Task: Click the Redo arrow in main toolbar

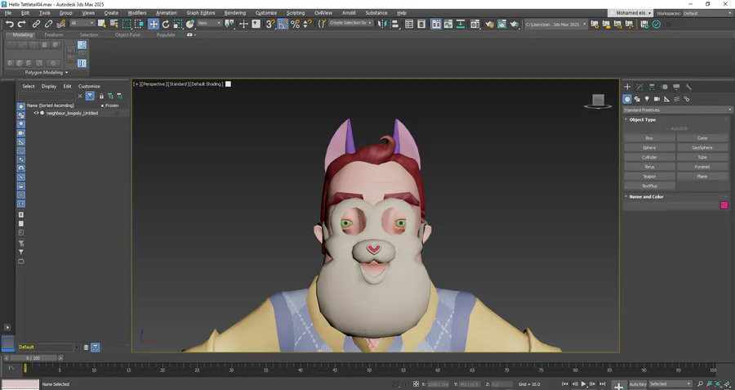Action: coord(21,24)
